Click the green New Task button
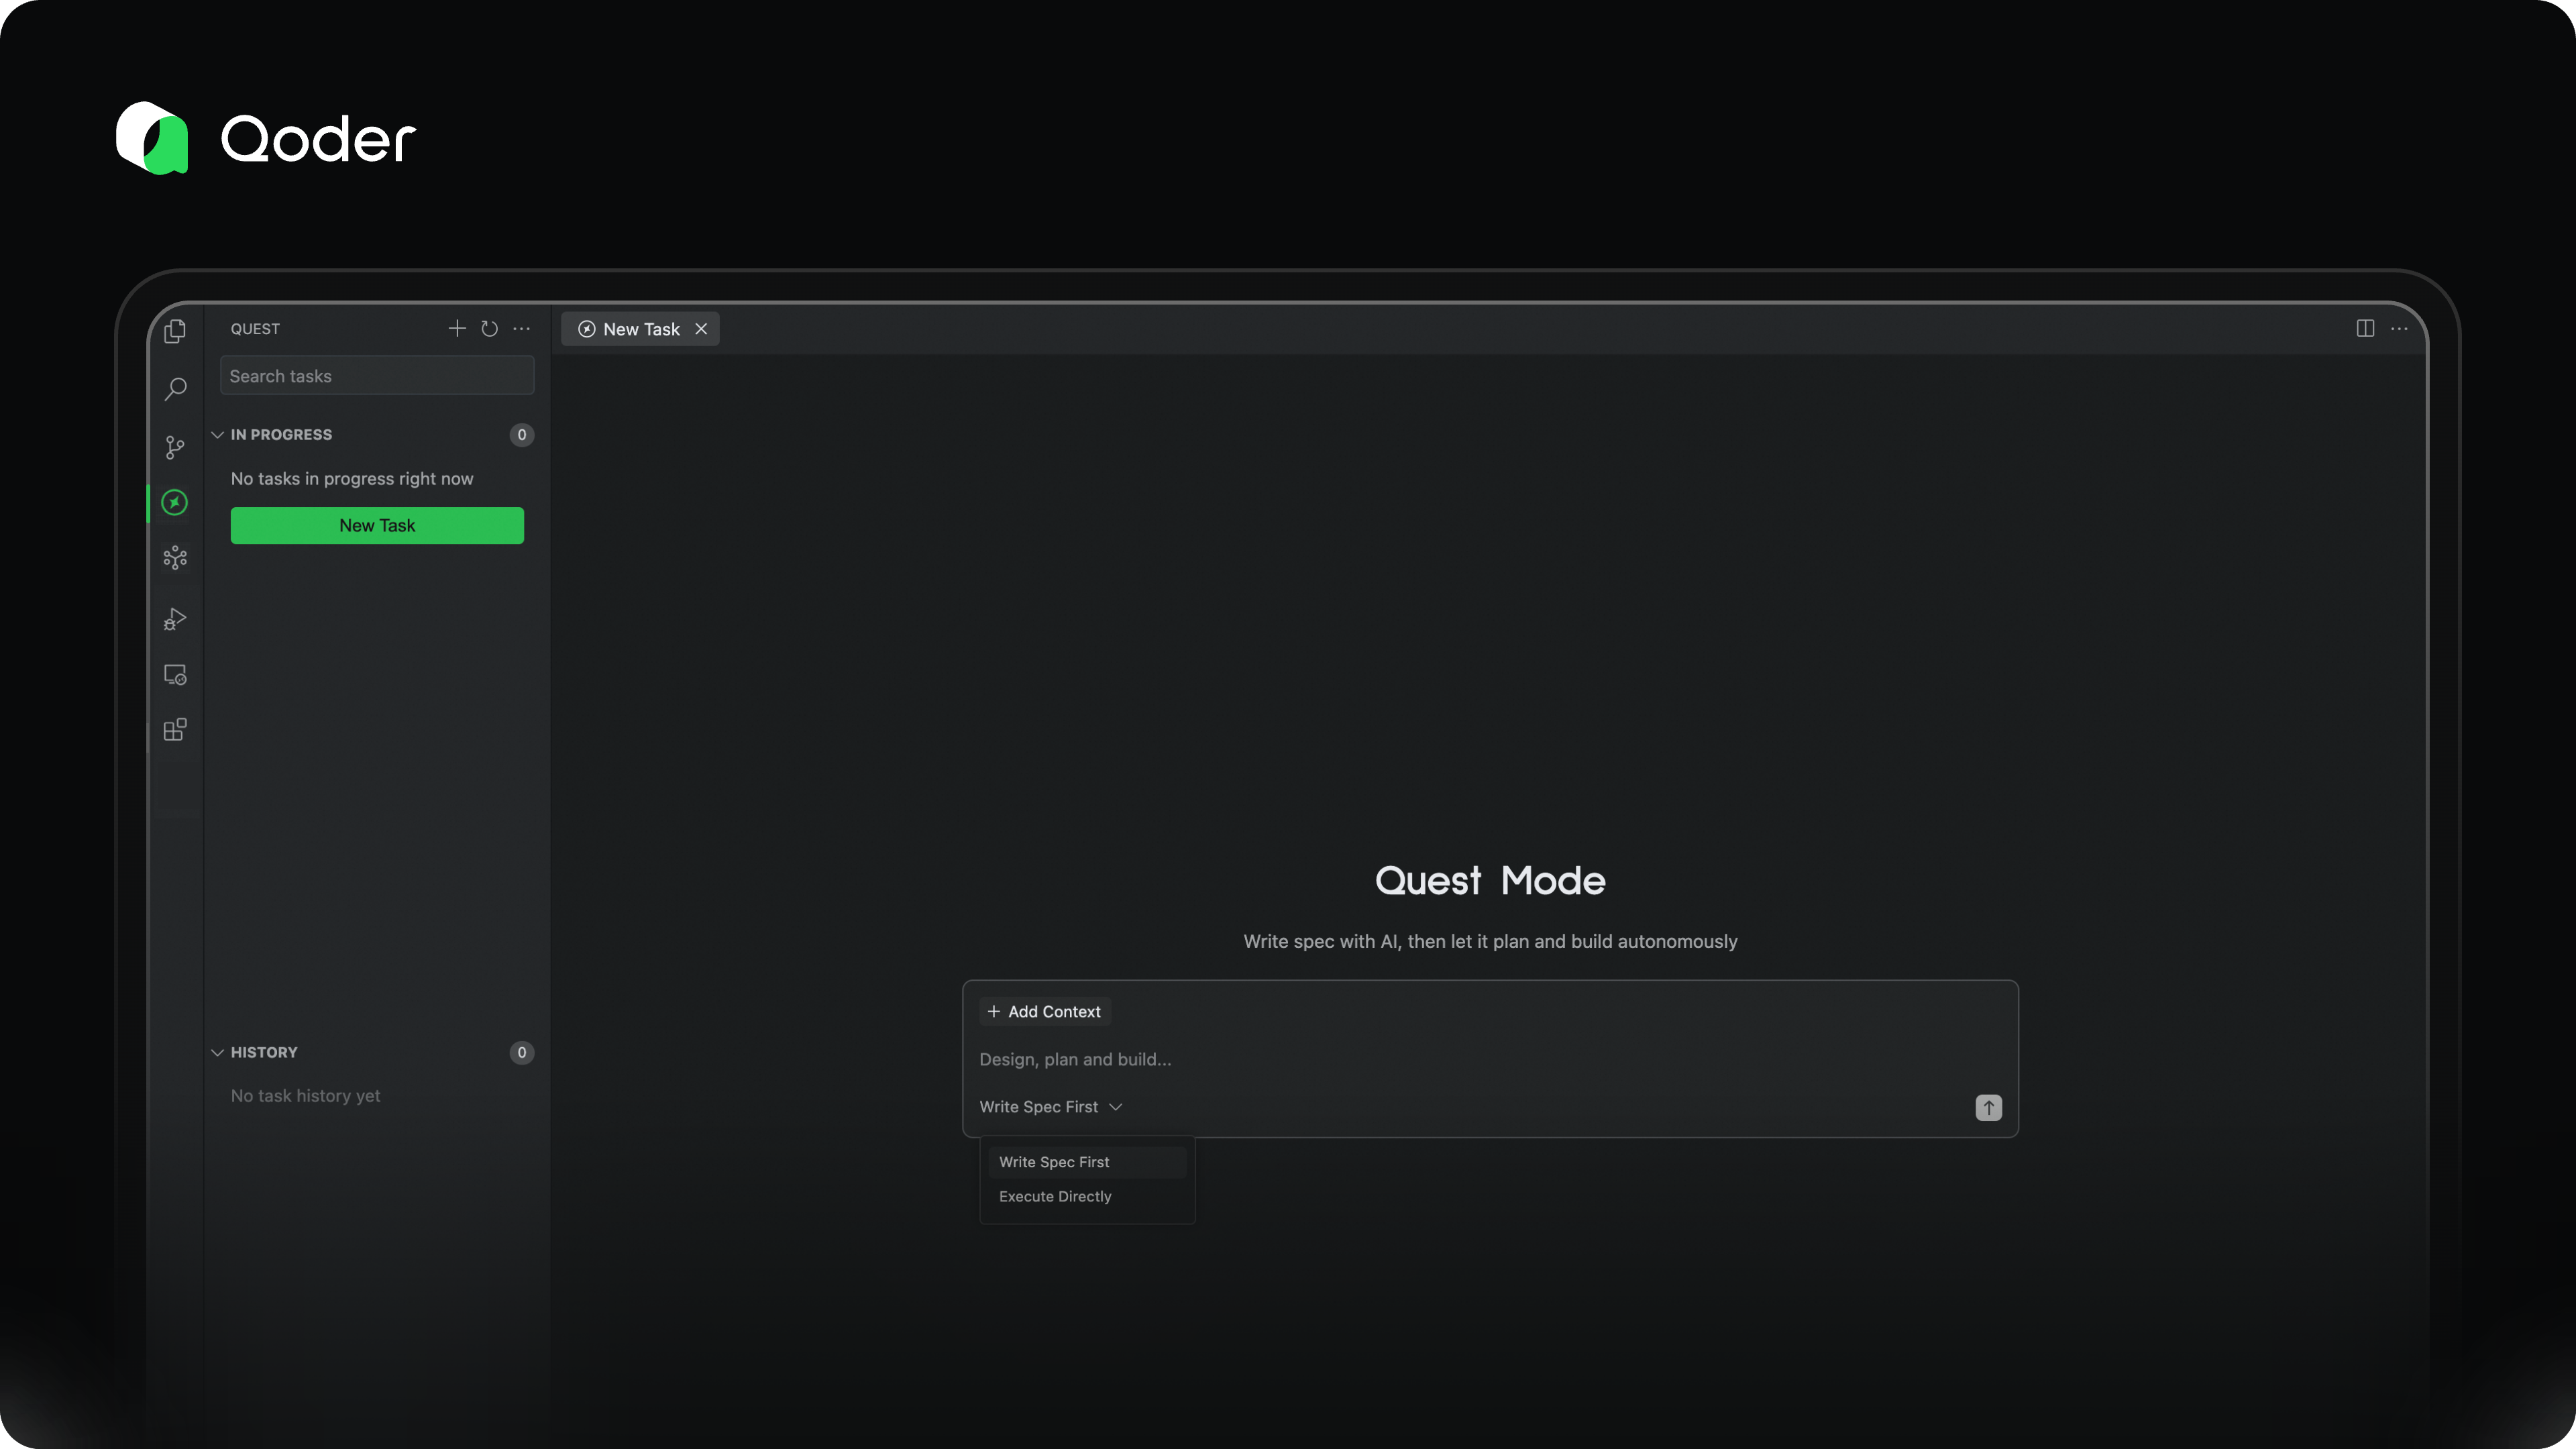 click(x=377, y=526)
